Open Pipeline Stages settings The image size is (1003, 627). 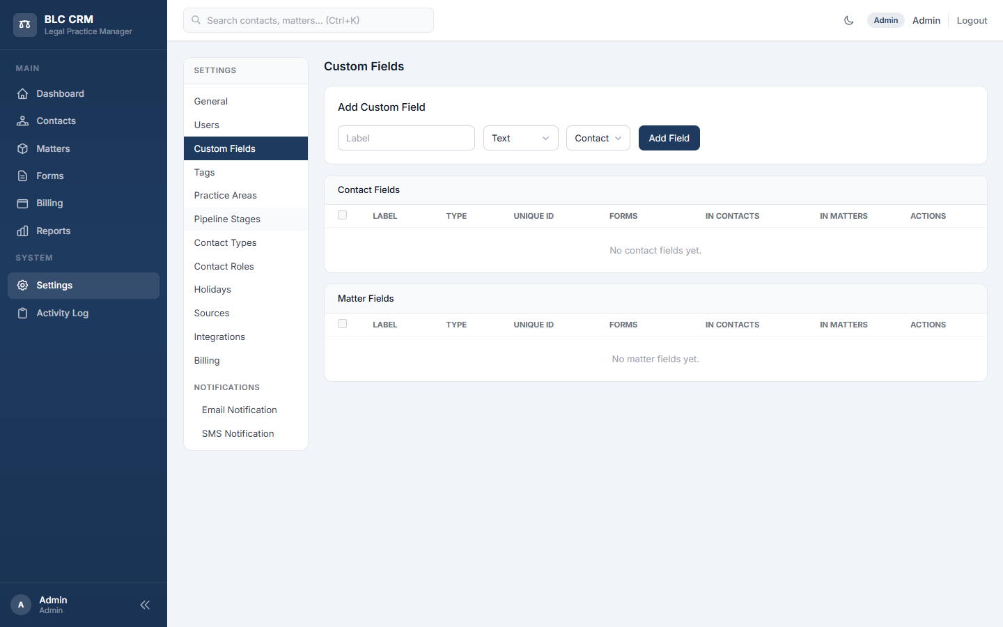[246, 219]
